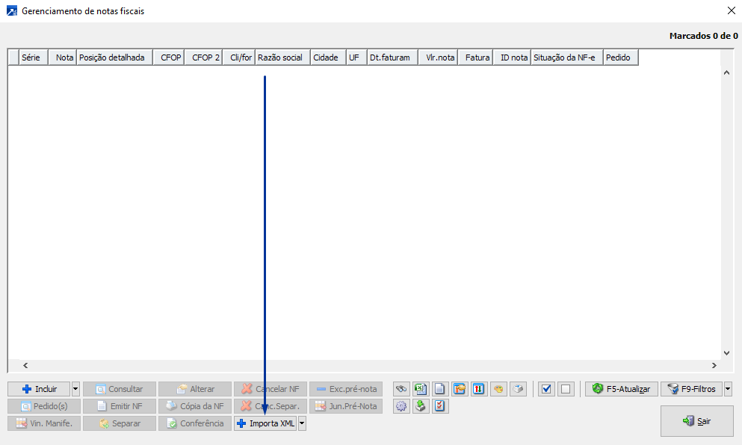Image resolution: width=742 pixels, height=445 pixels.
Task: Expand the Incluir dropdown arrow
Action: coord(75,389)
